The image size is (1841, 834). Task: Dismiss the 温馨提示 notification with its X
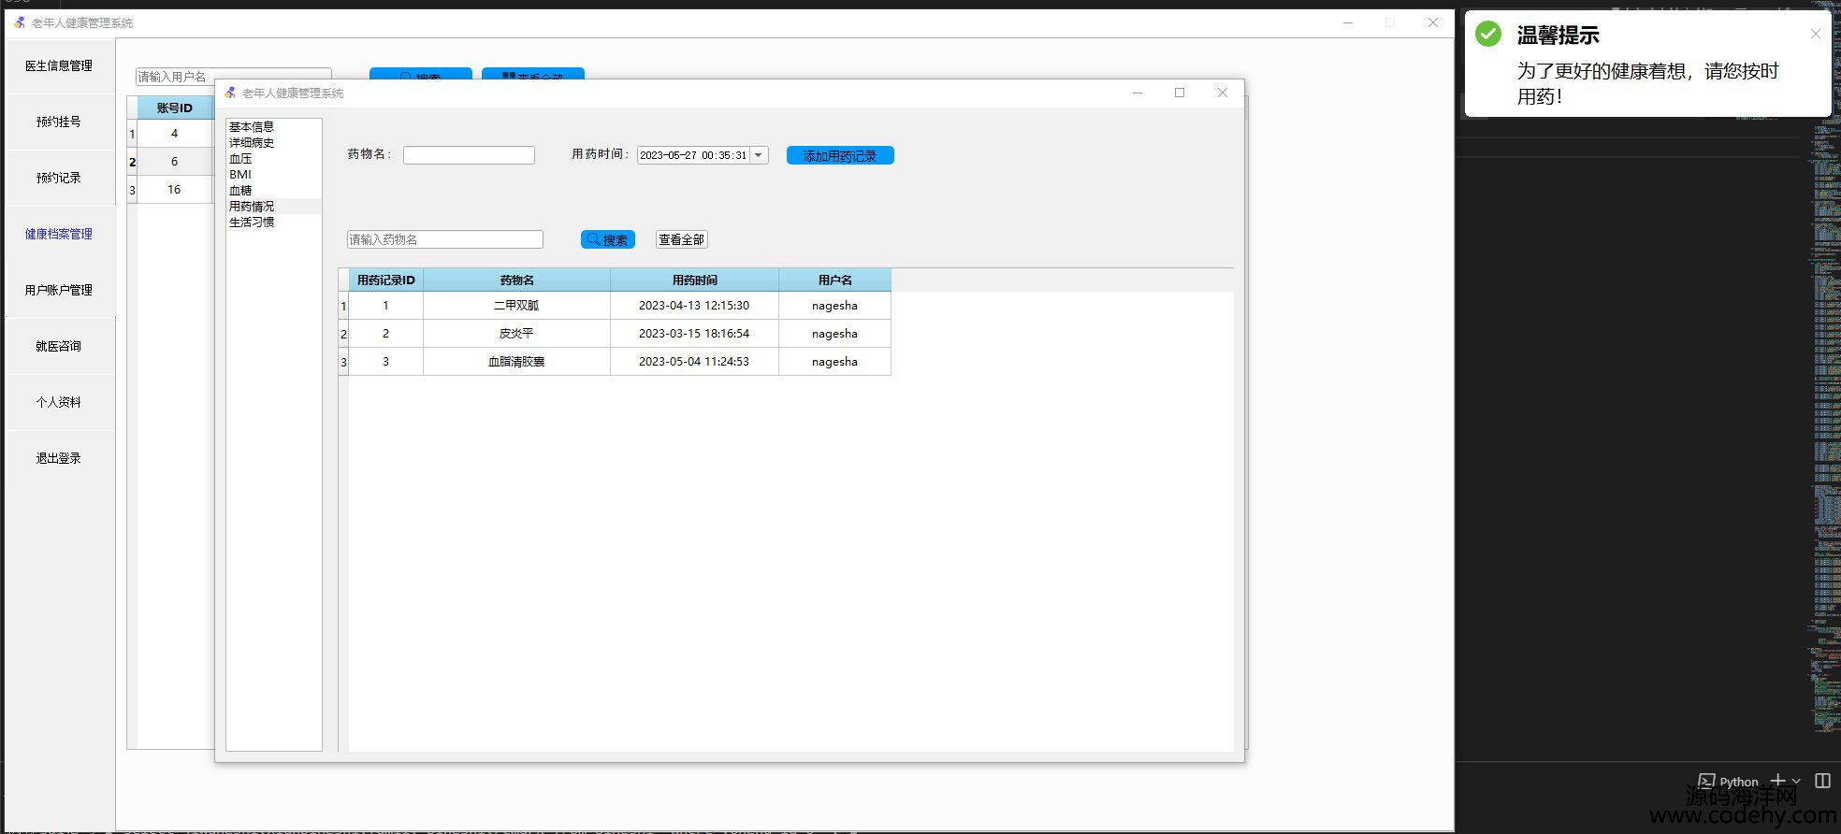click(1815, 34)
